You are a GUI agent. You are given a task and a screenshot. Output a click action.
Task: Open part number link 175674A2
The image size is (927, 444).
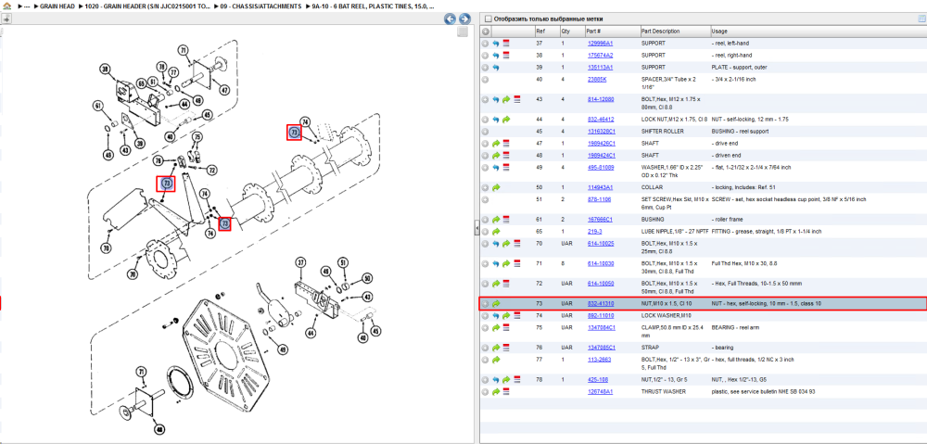click(x=600, y=55)
